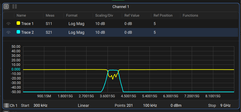
Task: Edit the 0 dBm power level
Action: [176, 106]
